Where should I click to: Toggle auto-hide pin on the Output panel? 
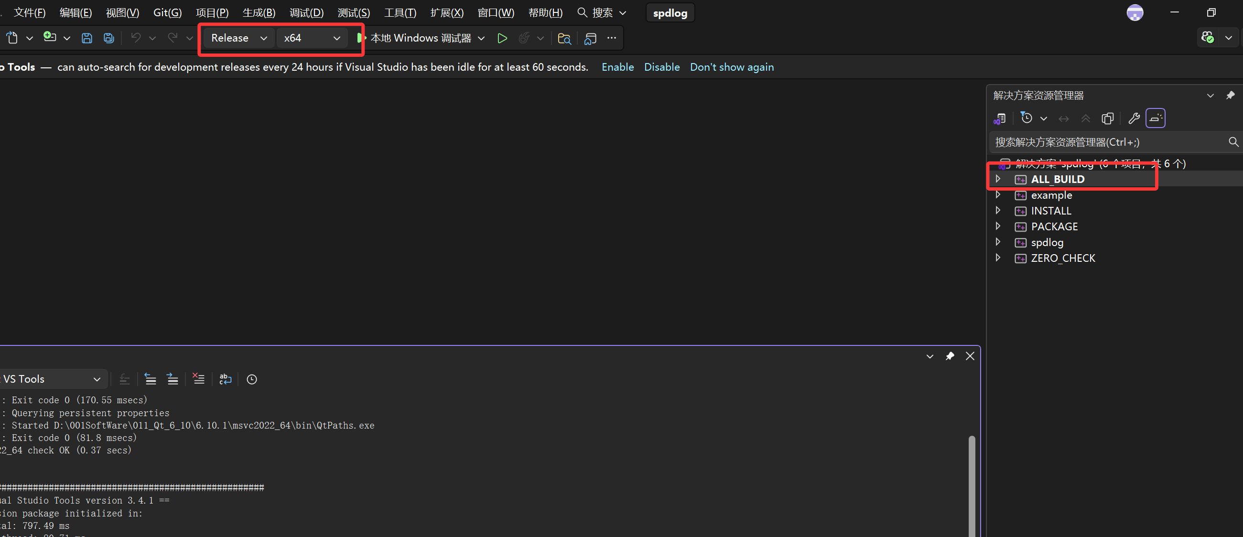pos(950,356)
